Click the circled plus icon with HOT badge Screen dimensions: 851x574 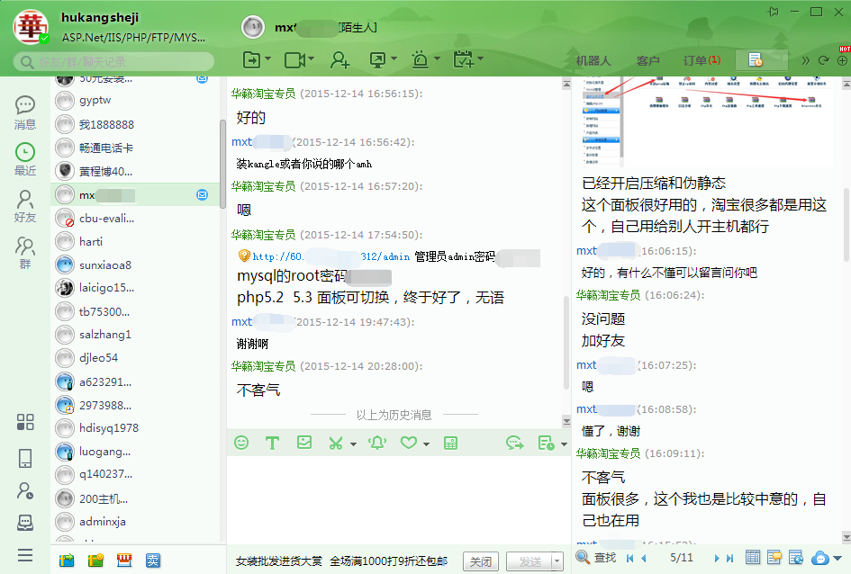[842, 60]
